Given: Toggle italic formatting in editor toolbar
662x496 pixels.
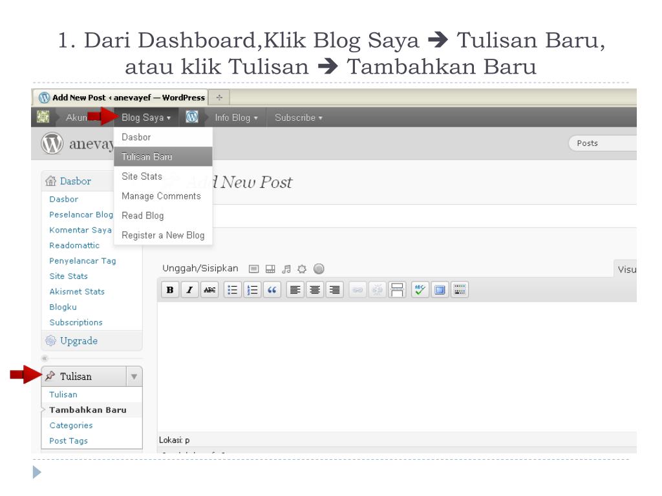Looking at the screenshot, I should 189,290.
